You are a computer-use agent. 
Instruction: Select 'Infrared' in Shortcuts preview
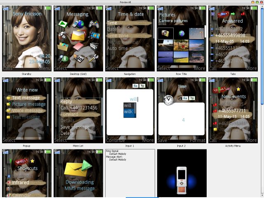coord(25,182)
